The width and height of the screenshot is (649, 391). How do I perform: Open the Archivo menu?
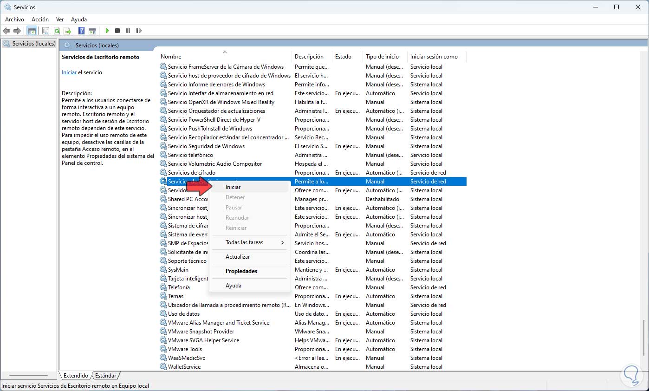tap(14, 20)
